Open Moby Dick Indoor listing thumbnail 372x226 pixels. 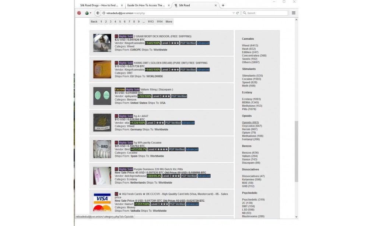point(102,43)
